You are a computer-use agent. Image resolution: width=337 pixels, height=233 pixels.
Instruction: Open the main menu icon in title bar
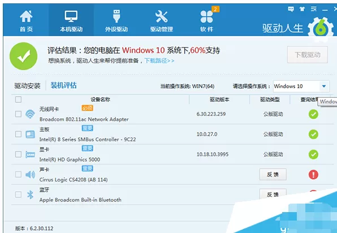pos(314,9)
